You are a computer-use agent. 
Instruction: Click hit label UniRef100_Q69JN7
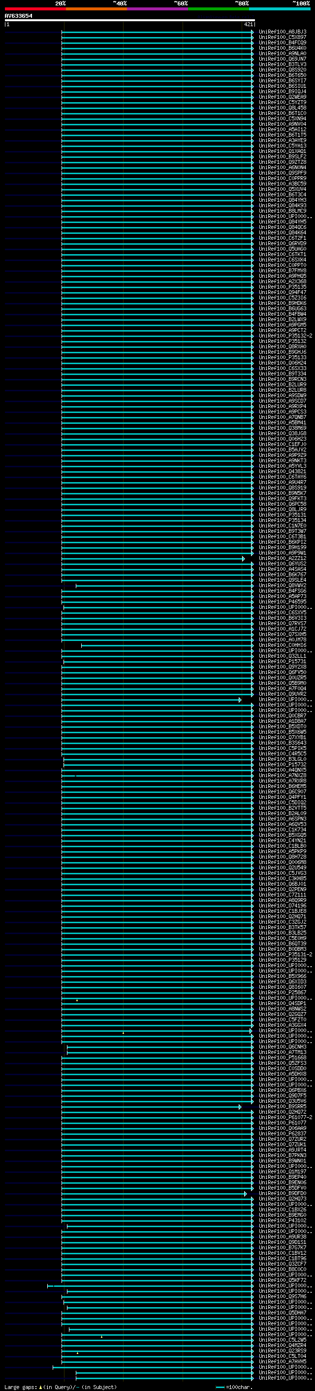click(283, 59)
